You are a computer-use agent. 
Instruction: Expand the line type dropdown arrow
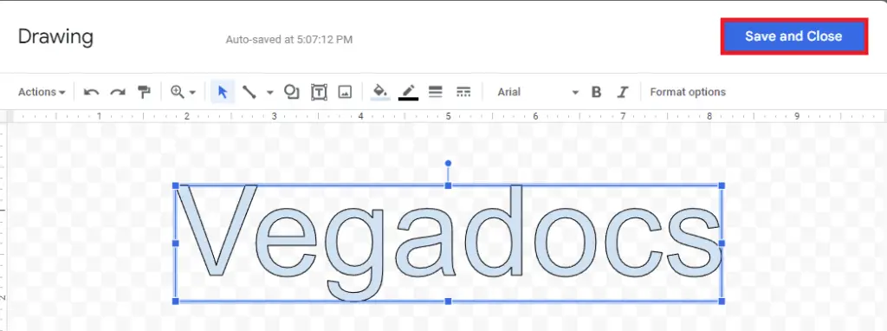[x=270, y=92]
